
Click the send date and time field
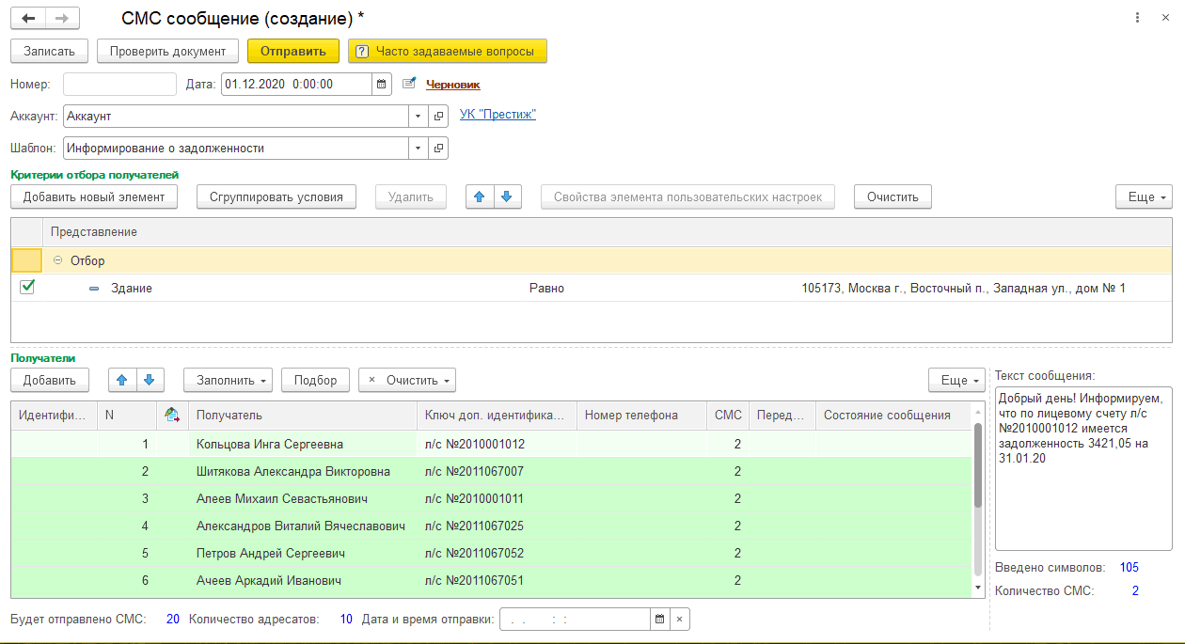(575, 619)
